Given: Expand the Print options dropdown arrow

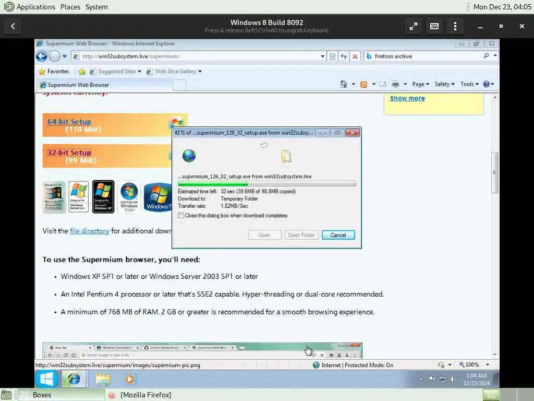Looking at the screenshot, I should point(405,84).
